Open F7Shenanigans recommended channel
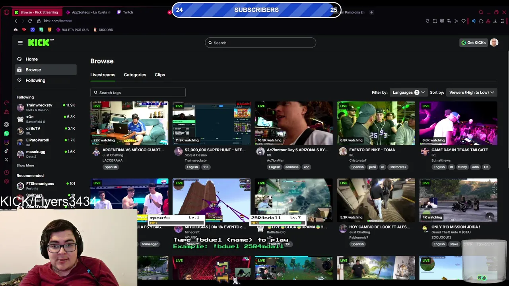The height and width of the screenshot is (286, 509). coord(46,186)
